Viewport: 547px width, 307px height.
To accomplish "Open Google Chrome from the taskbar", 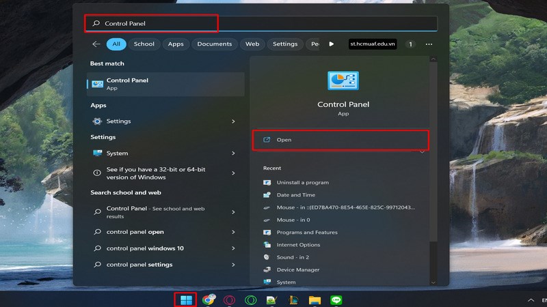I will click(x=209, y=299).
